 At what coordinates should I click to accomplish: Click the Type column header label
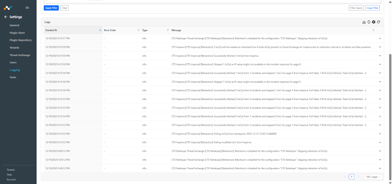(145, 30)
